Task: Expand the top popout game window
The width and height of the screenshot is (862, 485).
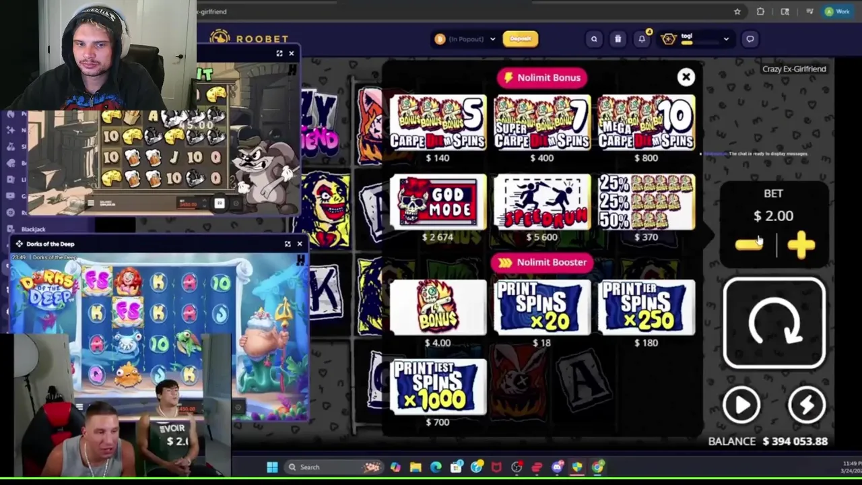Action: click(x=279, y=53)
